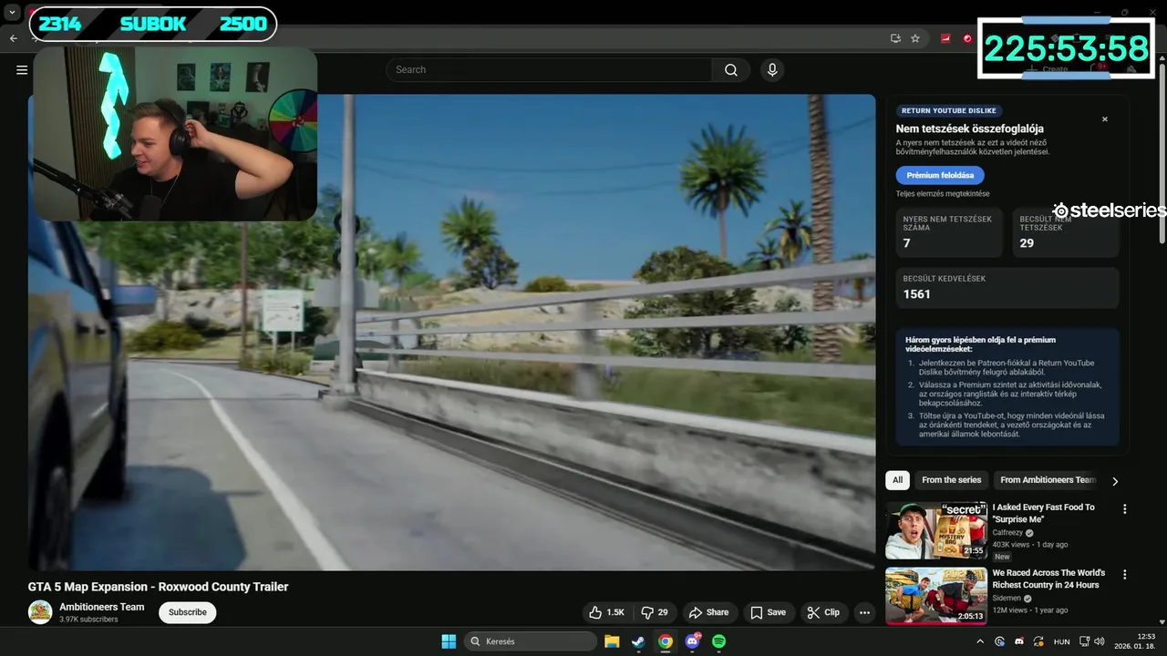Expand hidden system tray icons chevron

pos(980,641)
